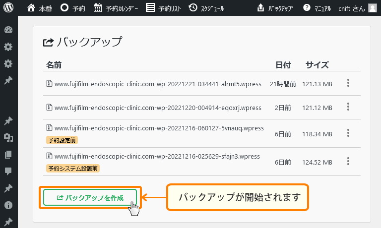
Task: Click the バックアップを作成 button
Action: click(90, 197)
